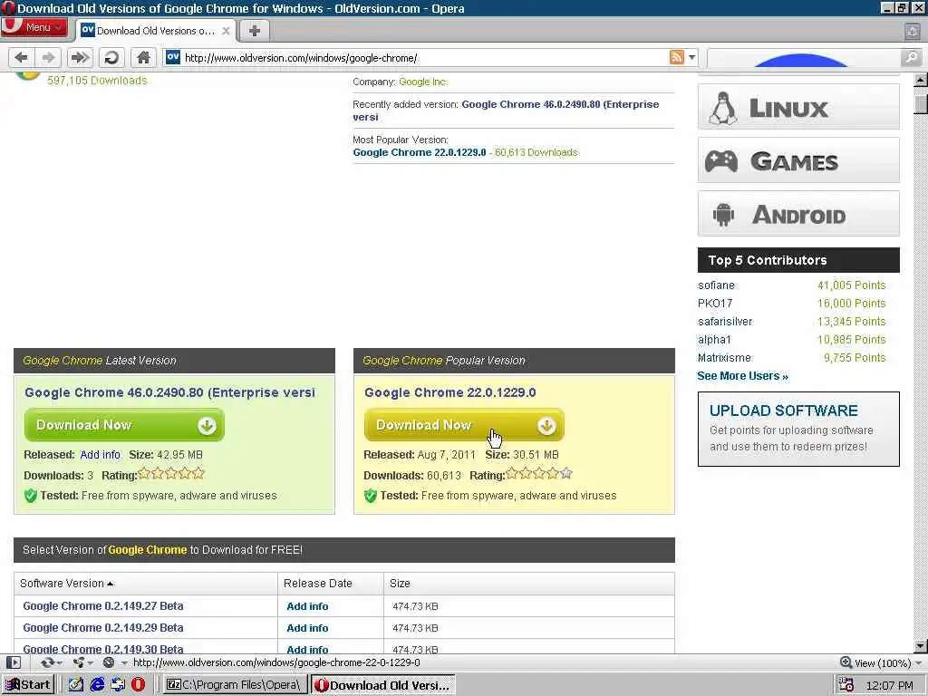Viewport: 928px width, 696px height.
Task: Open Chrome 22.0.1229.0 title in Popular Version box
Action: [x=449, y=392]
